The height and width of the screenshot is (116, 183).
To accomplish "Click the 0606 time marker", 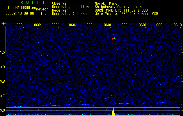I will pyautogui.click(x=107, y=25).
